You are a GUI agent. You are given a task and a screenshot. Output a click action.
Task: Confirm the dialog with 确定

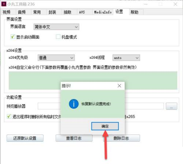[105, 126]
